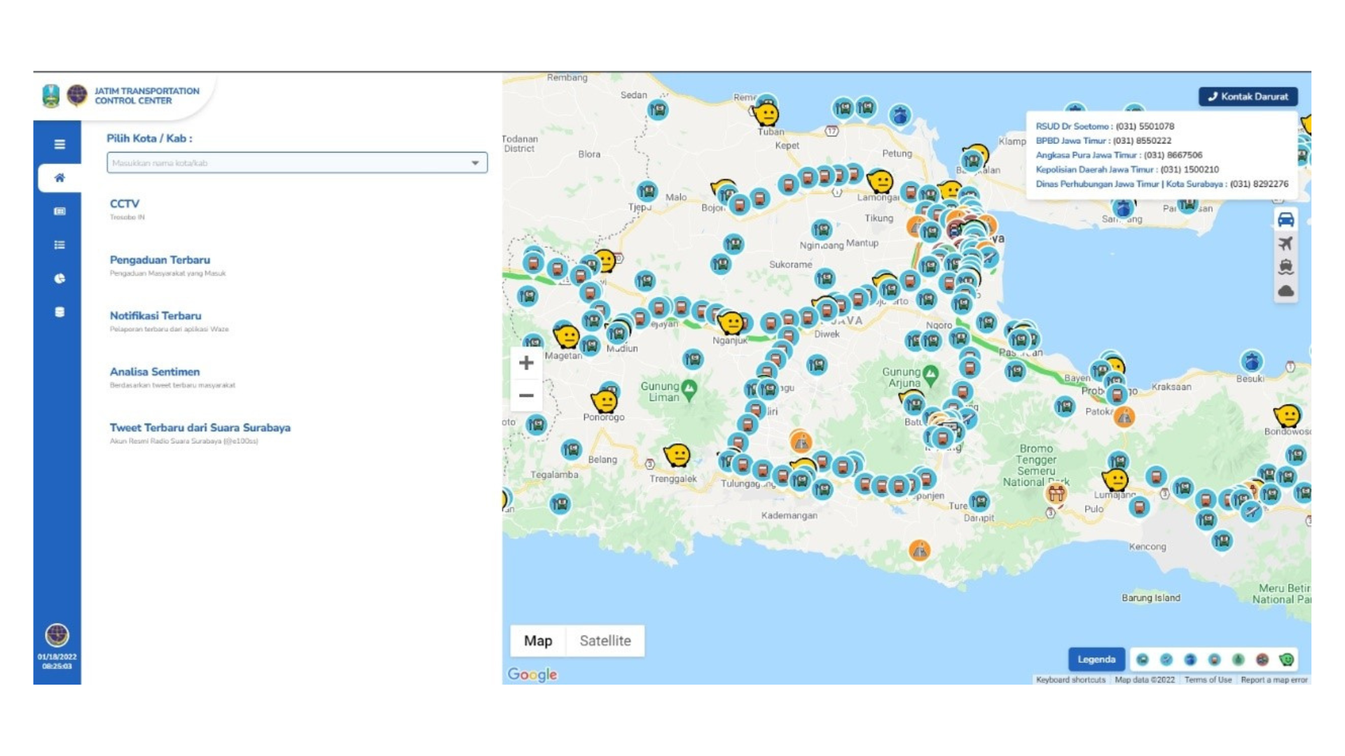Click the Kontak Darurat button
The width and height of the screenshot is (1345, 756).
pyautogui.click(x=1248, y=97)
